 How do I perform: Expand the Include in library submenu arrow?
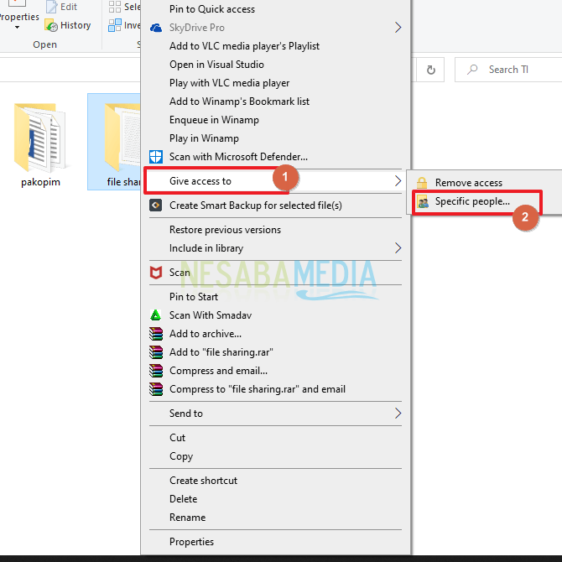click(398, 248)
